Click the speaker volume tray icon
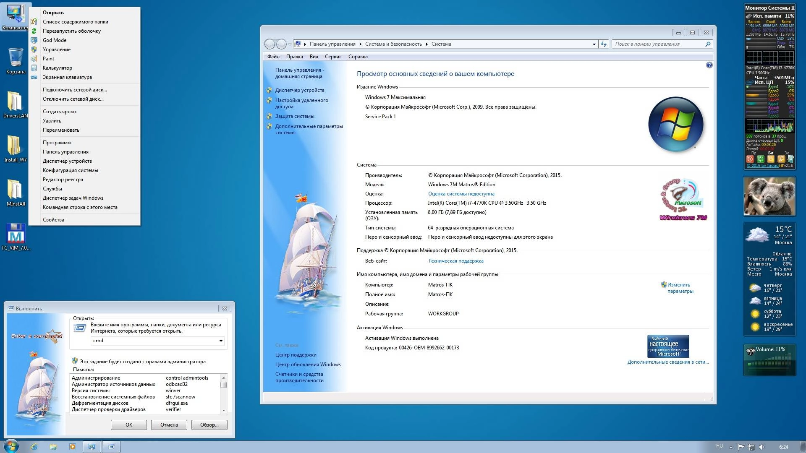Viewport: 806px width, 453px height. pyautogui.click(x=762, y=447)
